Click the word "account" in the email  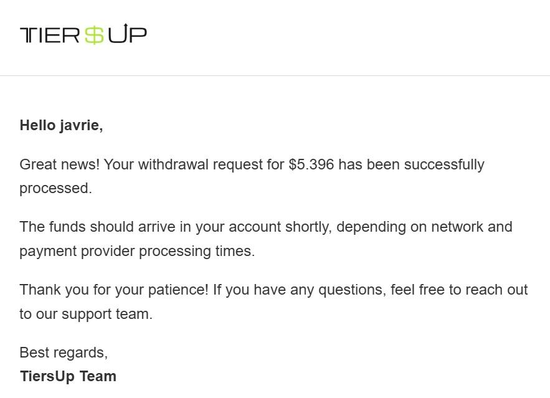click(255, 227)
